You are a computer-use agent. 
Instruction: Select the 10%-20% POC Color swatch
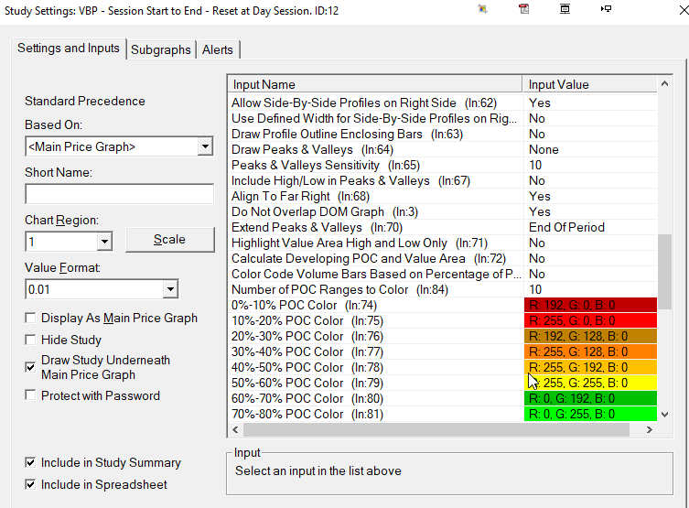(x=590, y=320)
